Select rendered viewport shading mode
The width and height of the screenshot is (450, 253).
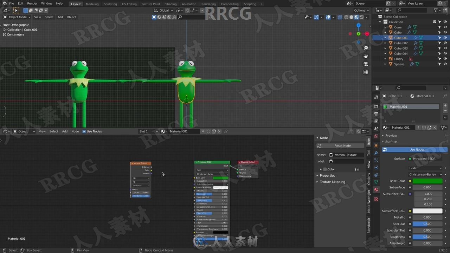pos(361,17)
